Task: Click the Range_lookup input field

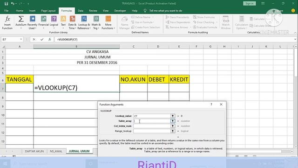Action: coord(152,131)
